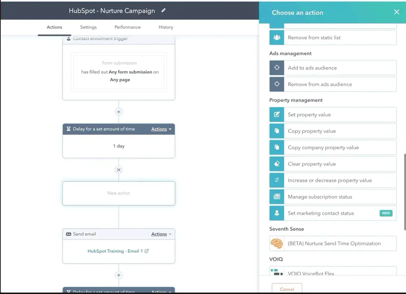The width and height of the screenshot is (406, 294).
Task: View the History tab
Action: tap(166, 27)
